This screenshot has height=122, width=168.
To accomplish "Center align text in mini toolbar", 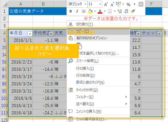I will tap(84, 11).
